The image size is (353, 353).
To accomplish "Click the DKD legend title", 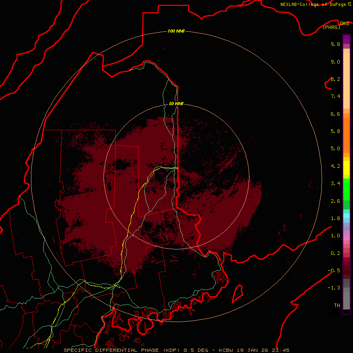I will [x=345, y=24].
